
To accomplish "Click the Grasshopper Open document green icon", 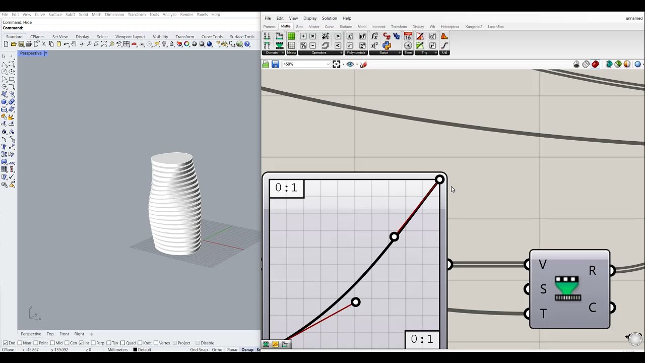I will (266, 64).
